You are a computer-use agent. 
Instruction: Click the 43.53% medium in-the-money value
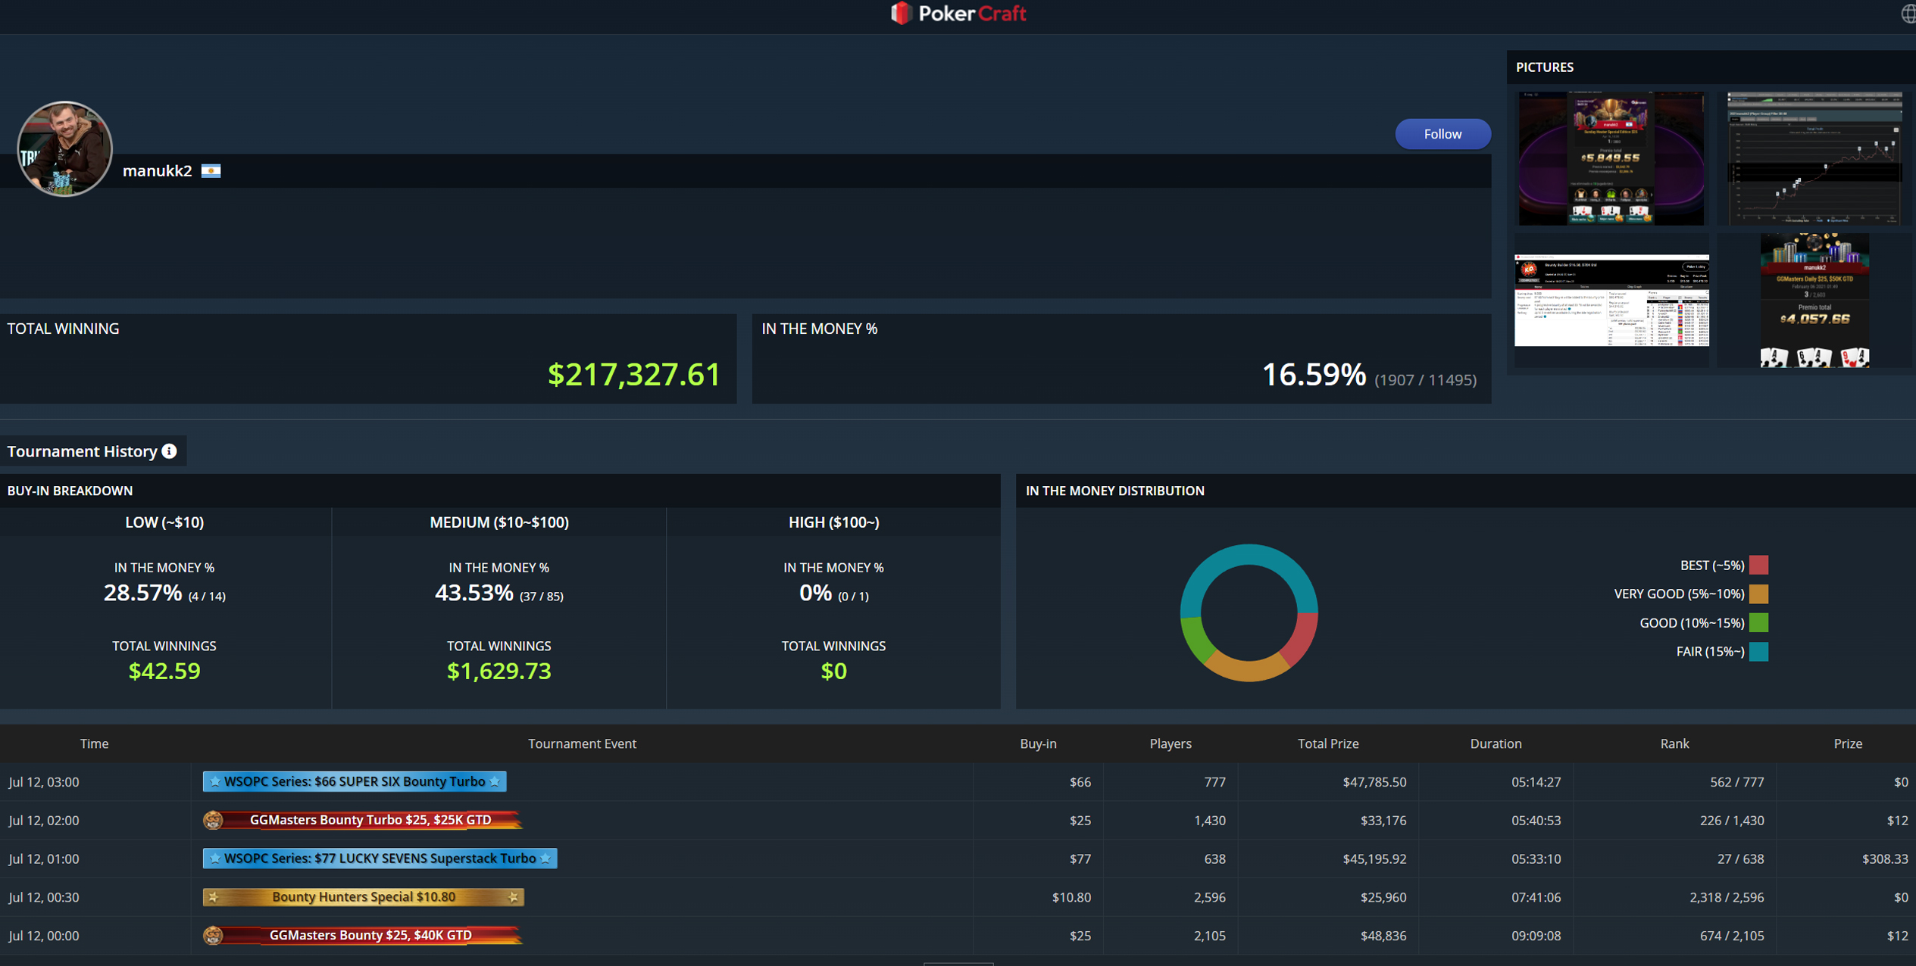(474, 593)
